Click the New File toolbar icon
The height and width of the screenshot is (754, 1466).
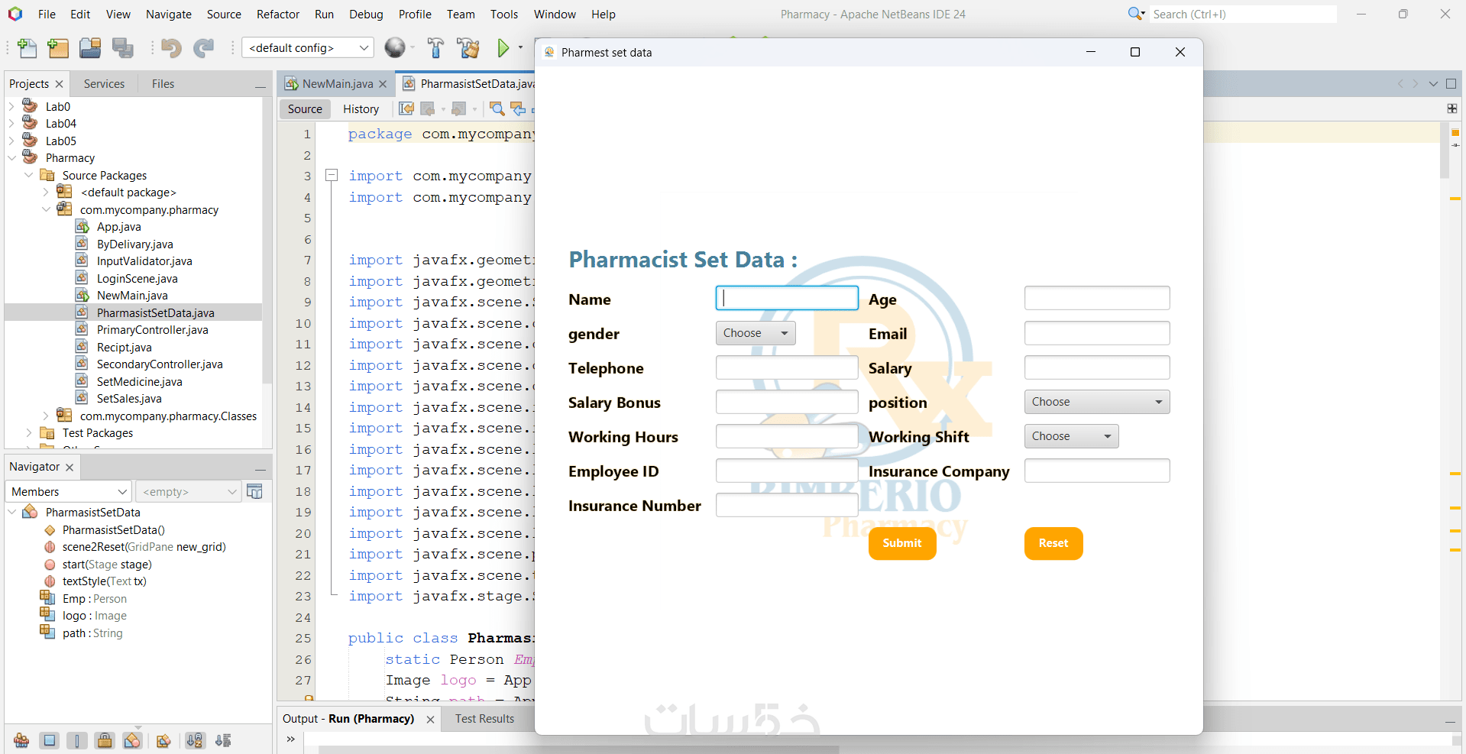click(27, 48)
